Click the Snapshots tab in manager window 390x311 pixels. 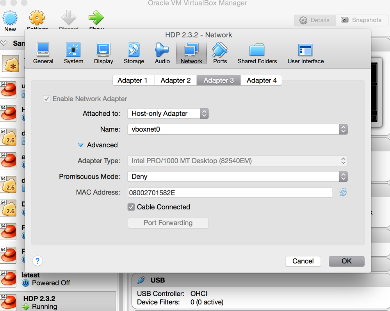[362, 20]
